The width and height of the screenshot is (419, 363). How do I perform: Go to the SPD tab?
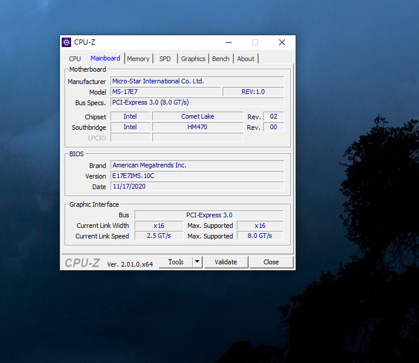click(x=165, y=59)
